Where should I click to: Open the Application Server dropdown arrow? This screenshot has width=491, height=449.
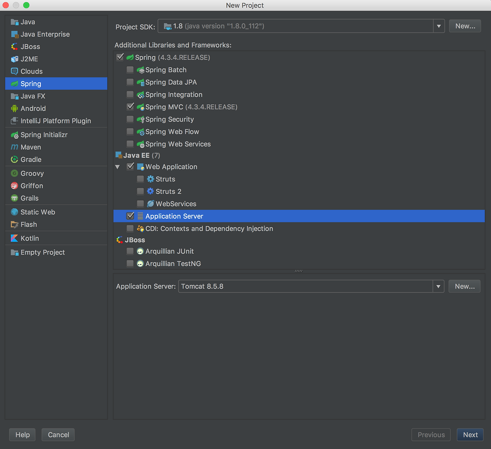438,286
